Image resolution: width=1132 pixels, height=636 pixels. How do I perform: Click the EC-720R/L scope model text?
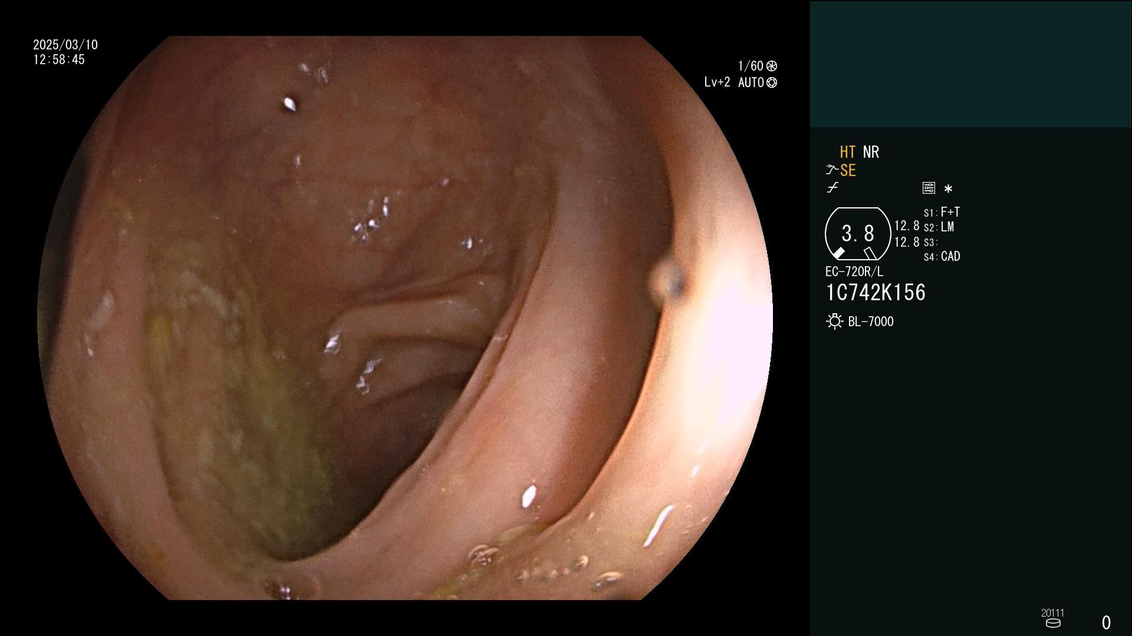point(854,272)
